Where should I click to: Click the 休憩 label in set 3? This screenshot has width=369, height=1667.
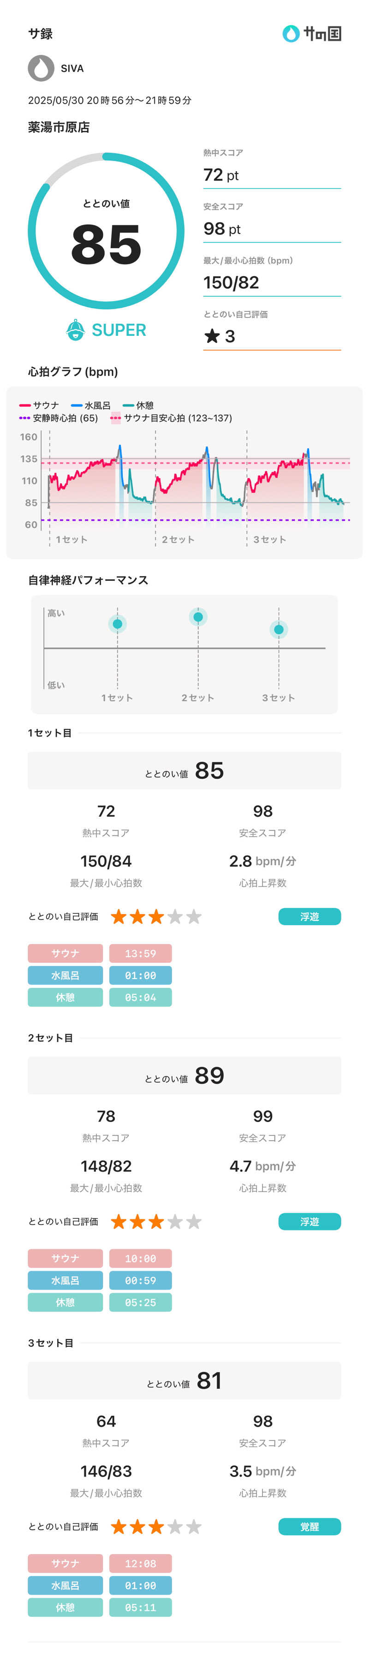pos(65,1607)
